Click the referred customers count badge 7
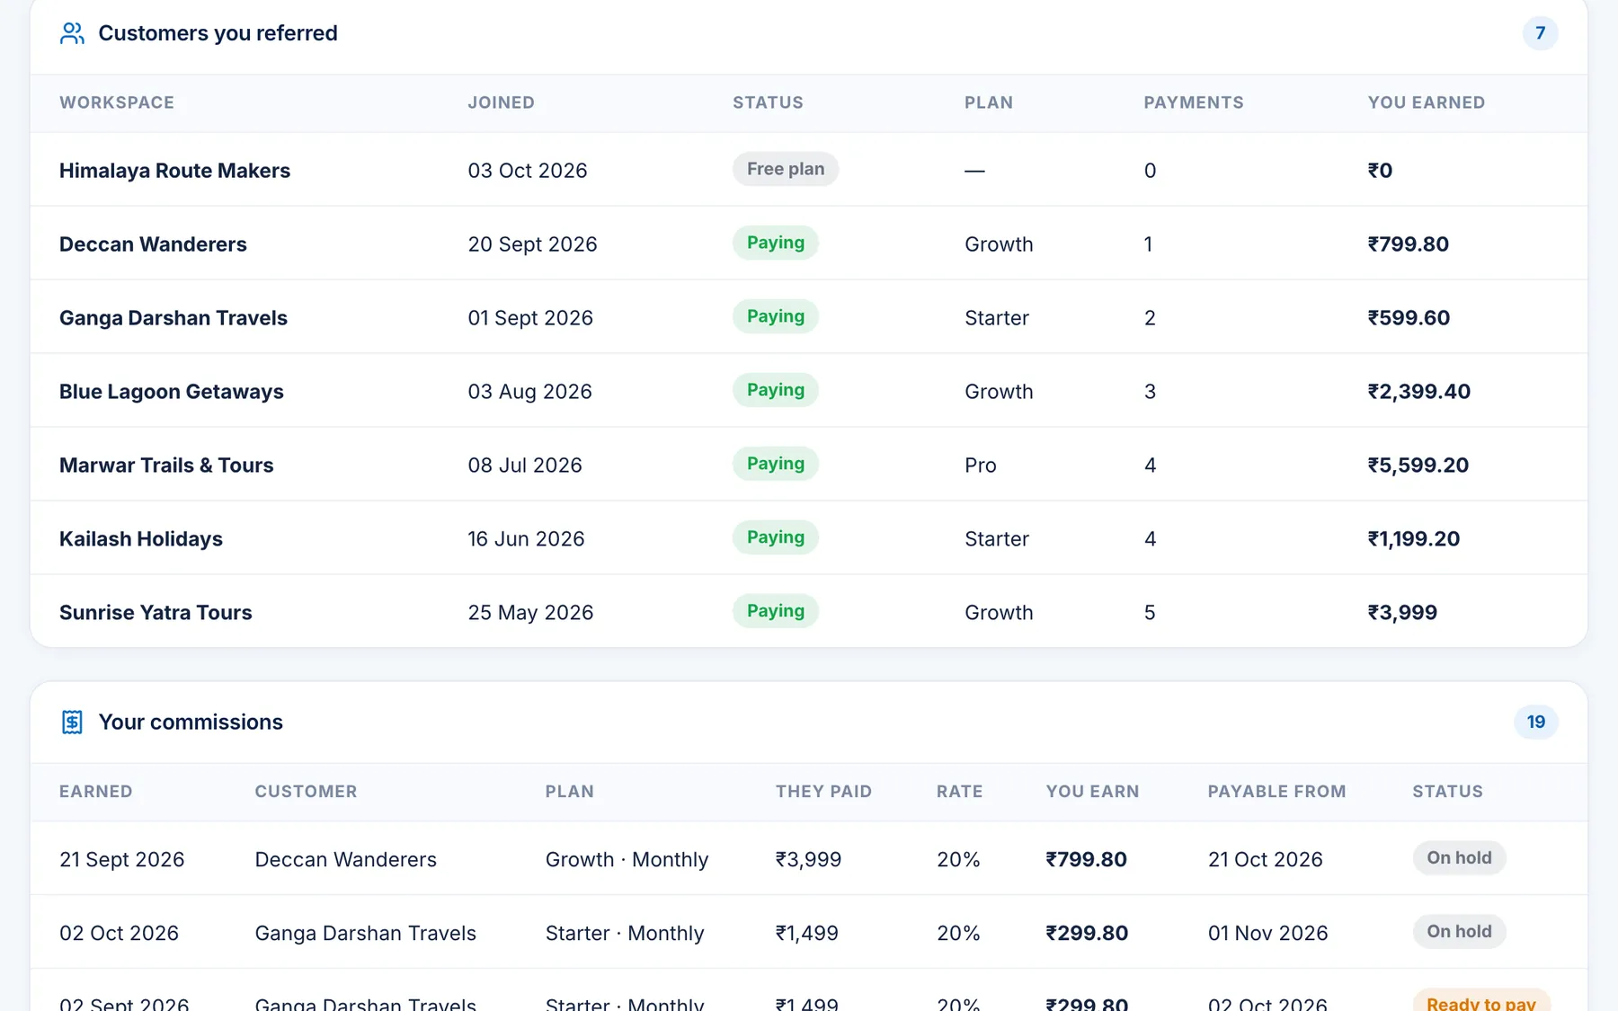Viewport: 1618px width, 1011px height. pyautogui.click(x=1540, y=33)
